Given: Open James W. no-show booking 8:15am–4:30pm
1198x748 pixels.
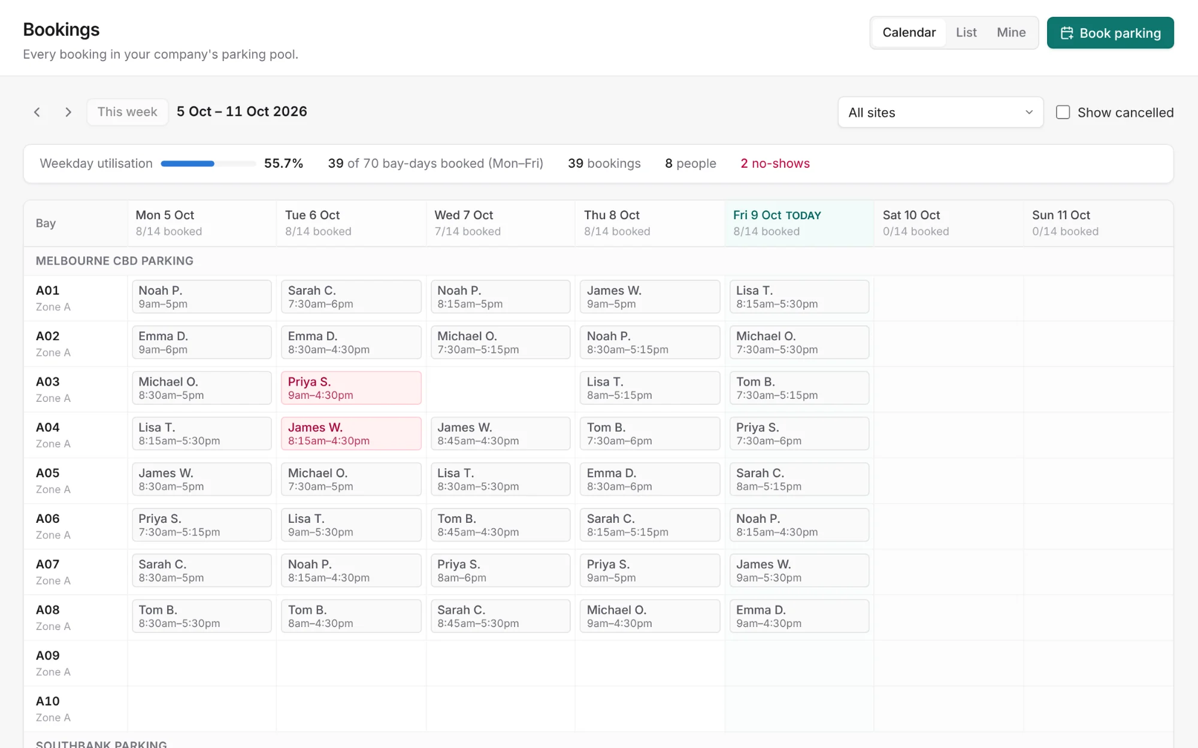Looking at the screenshot, I should [x=351, y=433].
